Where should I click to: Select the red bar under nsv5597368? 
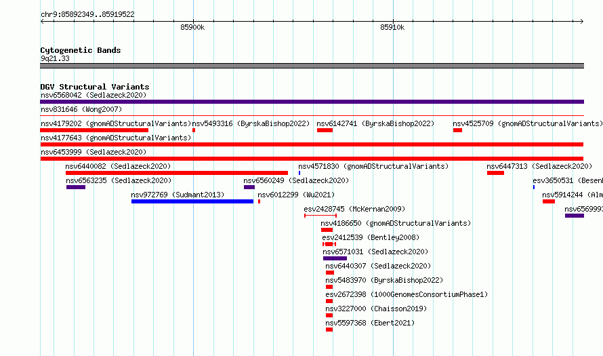click(x=329, y=330)
